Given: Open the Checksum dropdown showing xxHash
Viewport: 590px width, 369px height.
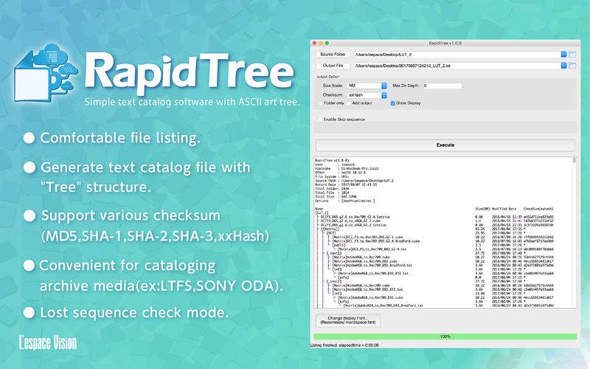Looking at the screenshot, I should click(x=367, y=95).
